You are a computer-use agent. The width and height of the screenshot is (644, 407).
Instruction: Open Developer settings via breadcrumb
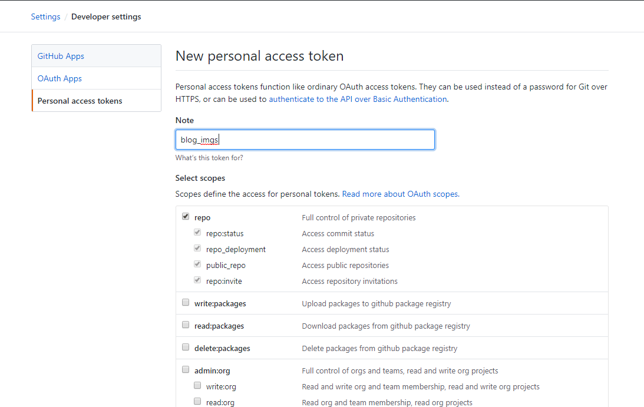click(x=106, y=16)
